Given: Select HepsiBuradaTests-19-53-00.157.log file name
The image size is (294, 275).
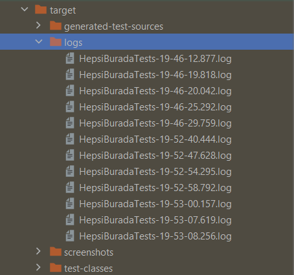Looking at the screenshot, I should point(155,204).
